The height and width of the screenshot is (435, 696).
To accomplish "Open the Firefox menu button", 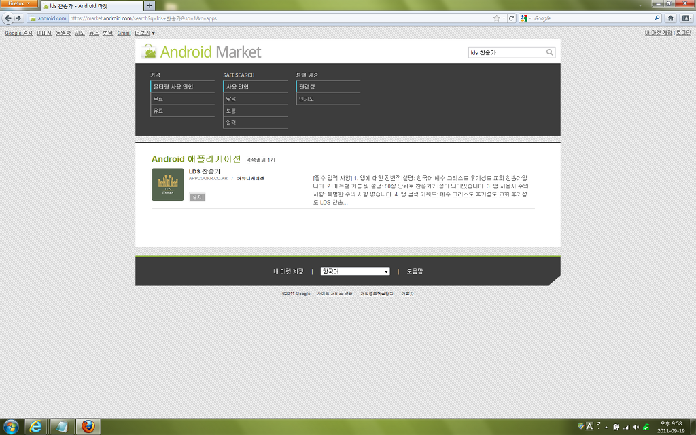I will pos(19,3).
